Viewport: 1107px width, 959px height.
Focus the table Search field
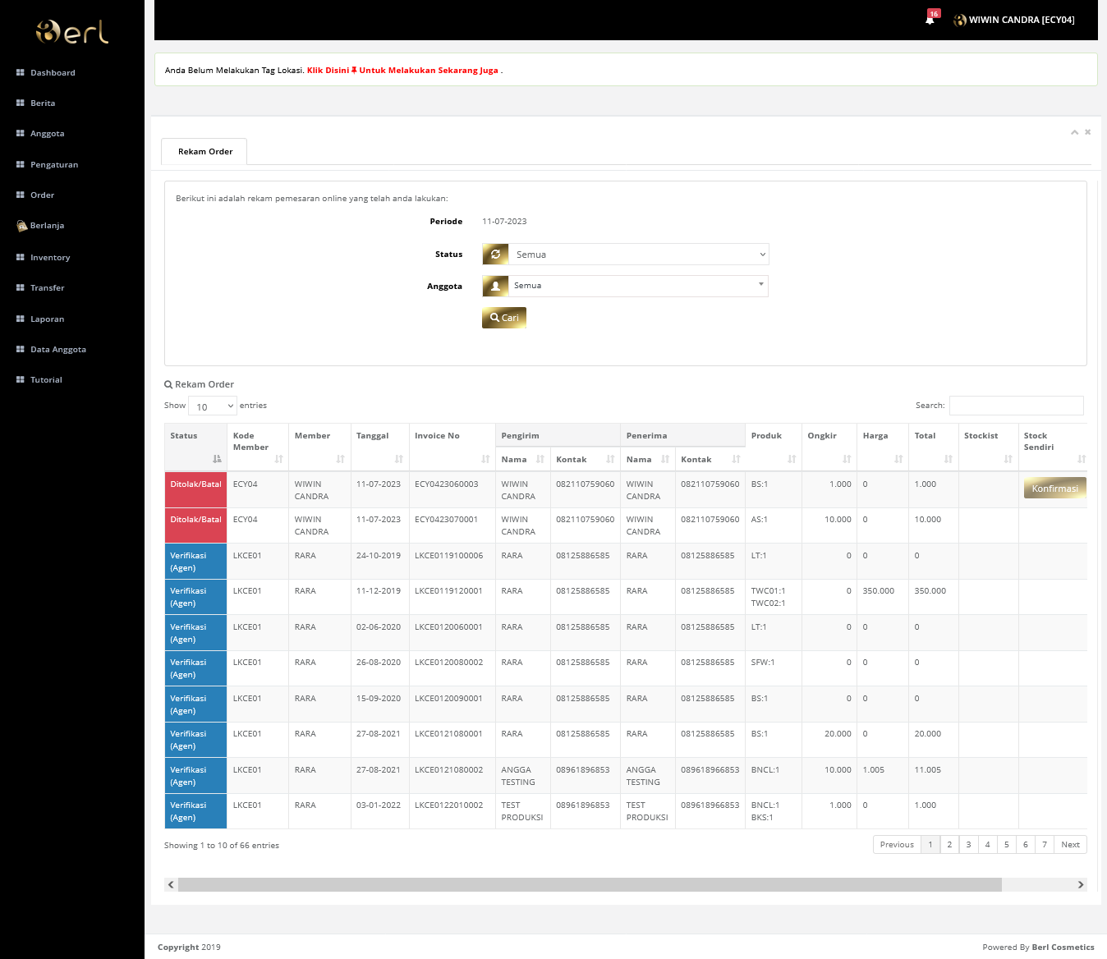point(1016,406)
